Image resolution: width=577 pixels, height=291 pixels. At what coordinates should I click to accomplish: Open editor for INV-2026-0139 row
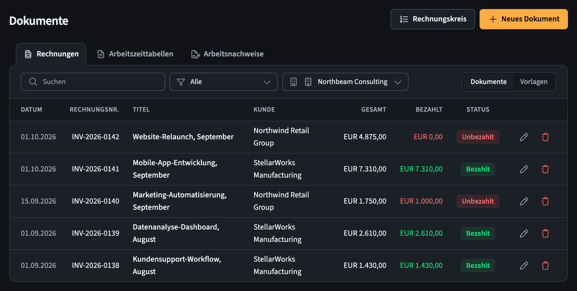click(x=524, y=233)
